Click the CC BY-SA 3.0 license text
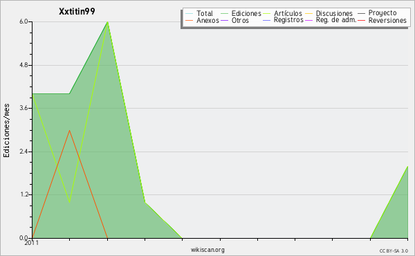This screenshot has height=256, width=415. (x=394, y=250)
